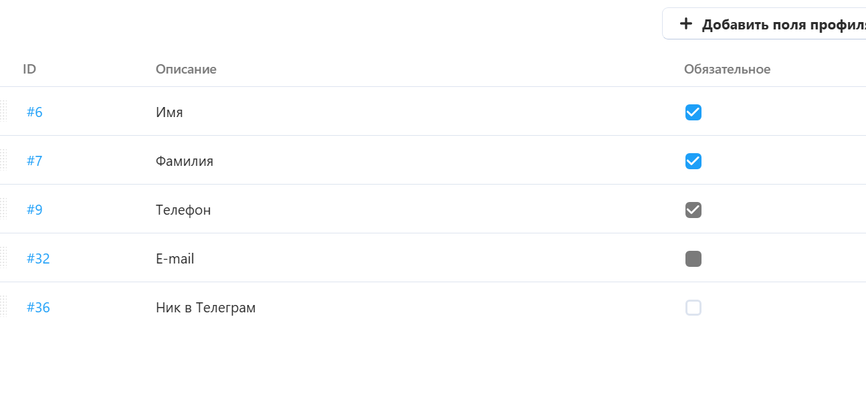Enable required checkbox for Ник в Телеграм
Viewport: 866px width, 412px height.
click(x=693, y=308)
